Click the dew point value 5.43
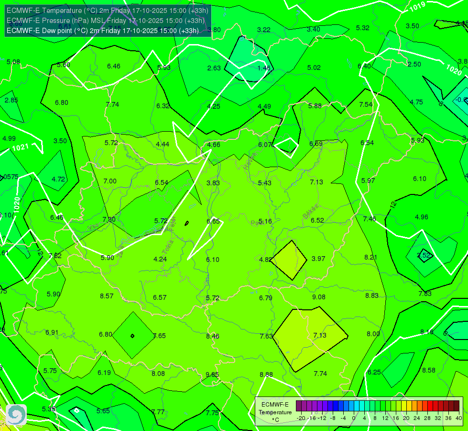The height and width of the screenshot is (431, 468). (x=265, y=183)
